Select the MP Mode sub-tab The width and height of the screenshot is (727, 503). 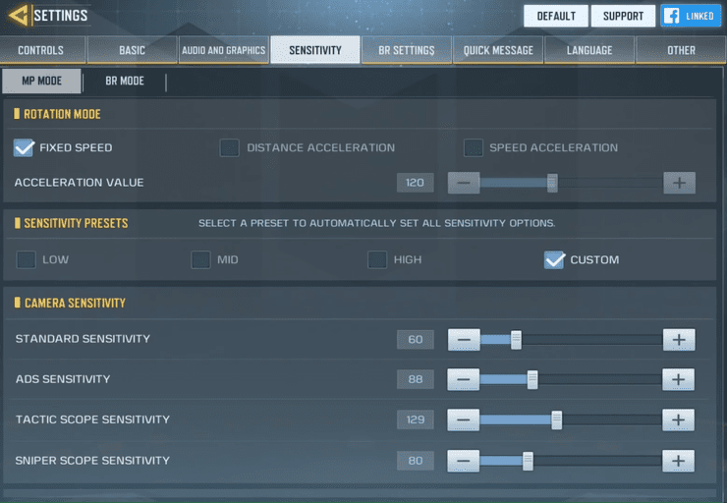[41, 82]
